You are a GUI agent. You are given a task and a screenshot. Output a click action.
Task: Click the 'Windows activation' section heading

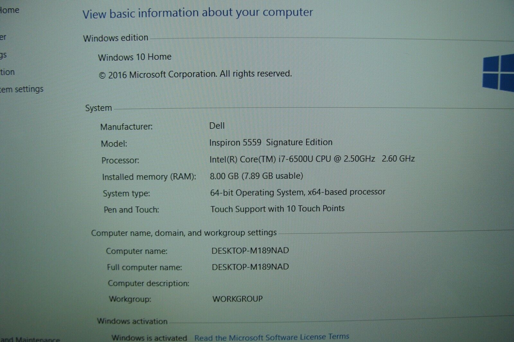pyautogui.click(x=132, y=321)
